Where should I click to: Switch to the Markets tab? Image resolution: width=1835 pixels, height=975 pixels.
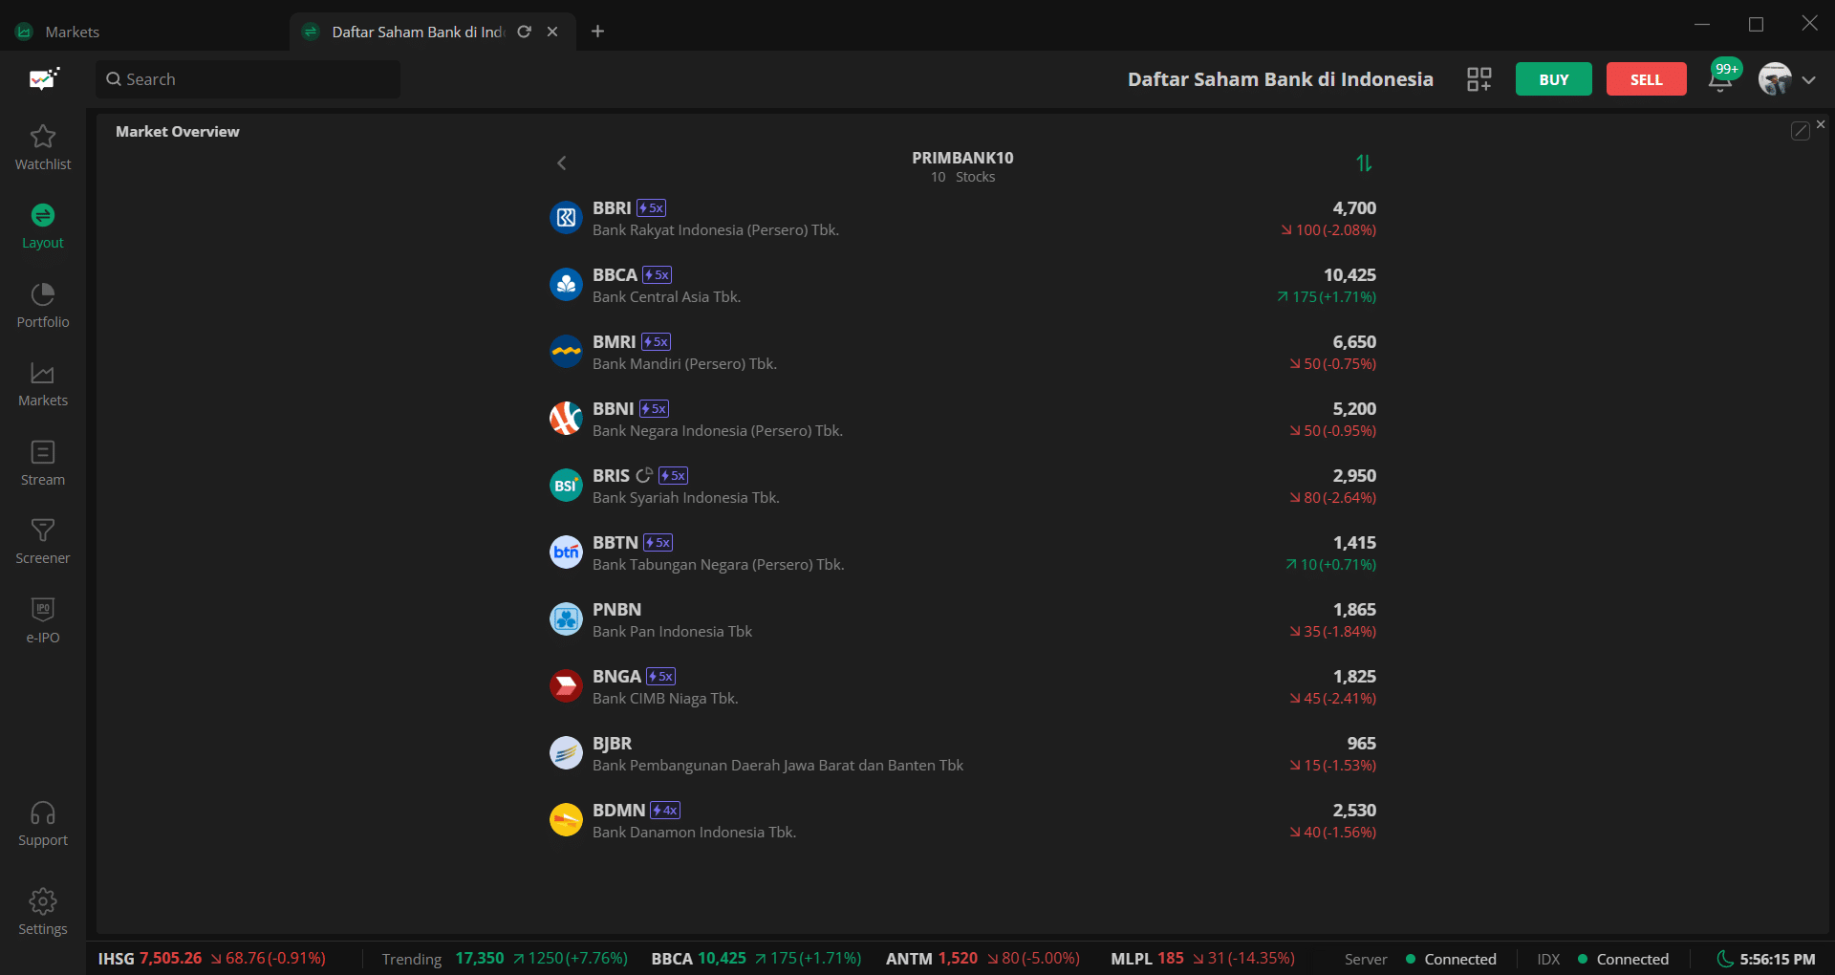click(72, 32)
